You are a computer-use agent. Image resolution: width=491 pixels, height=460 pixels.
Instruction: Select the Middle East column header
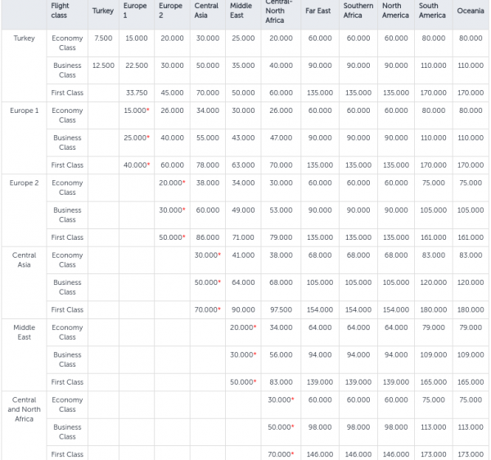pyautogui.click(x=241, y=11)
